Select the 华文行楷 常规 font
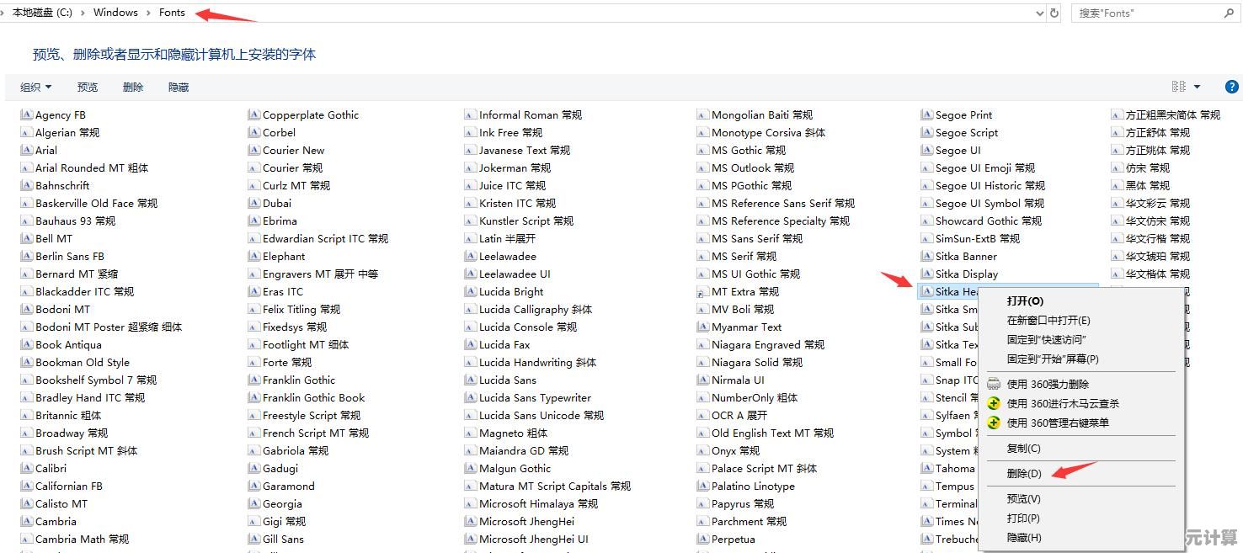This screenshot has height=553, width=1243. pos(1151,238)
